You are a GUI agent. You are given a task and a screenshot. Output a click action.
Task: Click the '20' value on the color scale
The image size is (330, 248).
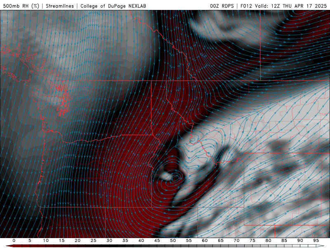click(78, 241)
